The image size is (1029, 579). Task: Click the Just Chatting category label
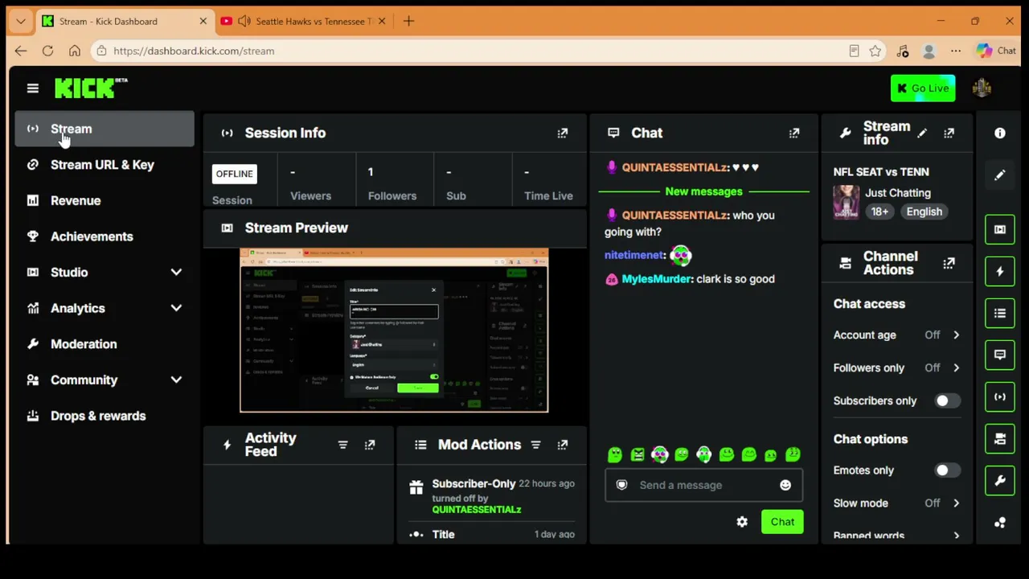coord(898,193)
